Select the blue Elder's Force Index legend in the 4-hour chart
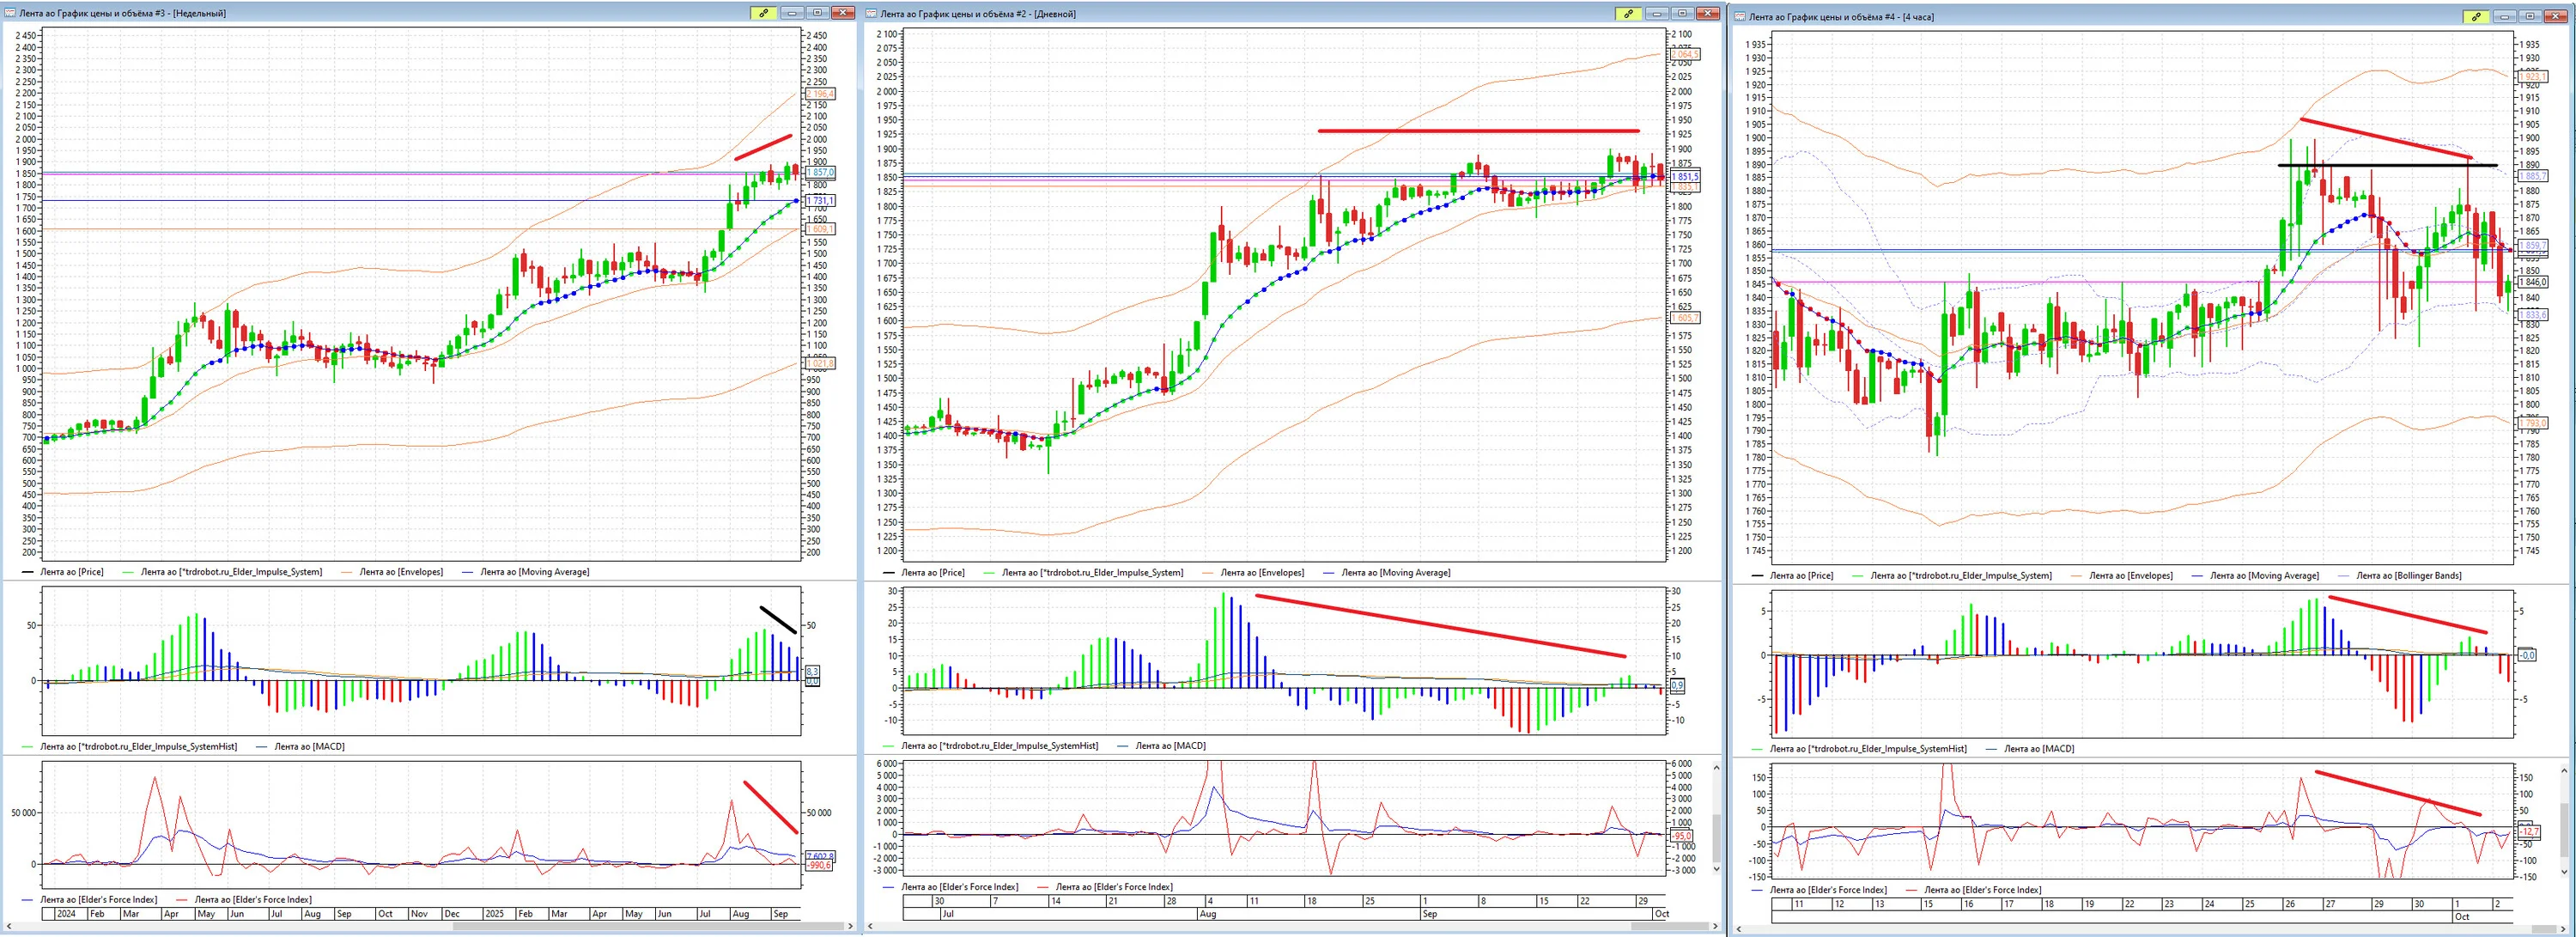2576x937 pixels. point(1828,889)
